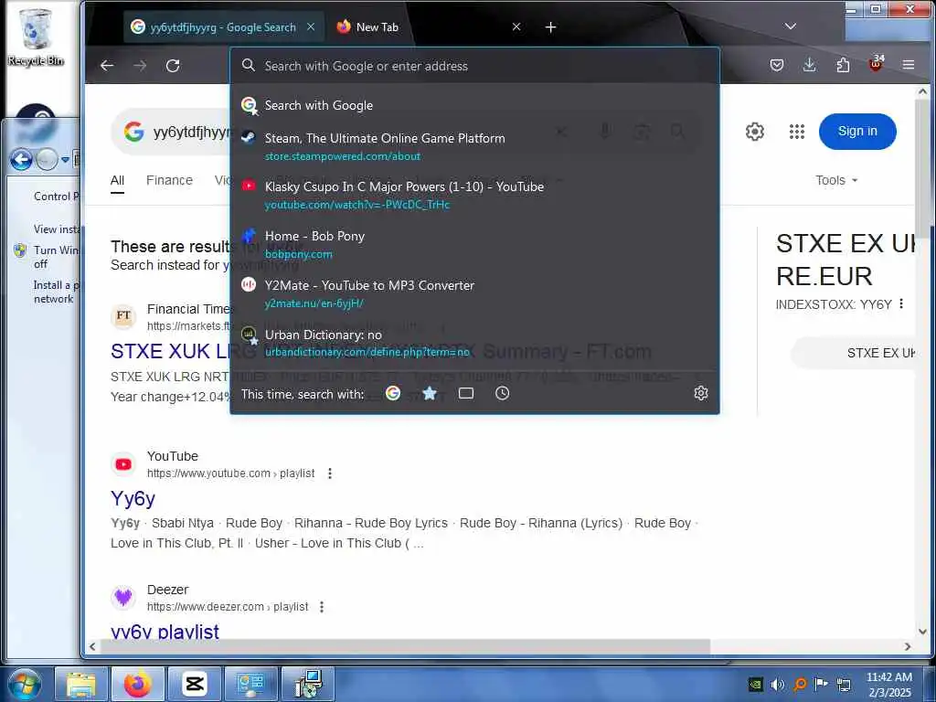Screen dimensions: 936x702
Task: Reload the page in Firefox
Action: [x=173, y=66]
